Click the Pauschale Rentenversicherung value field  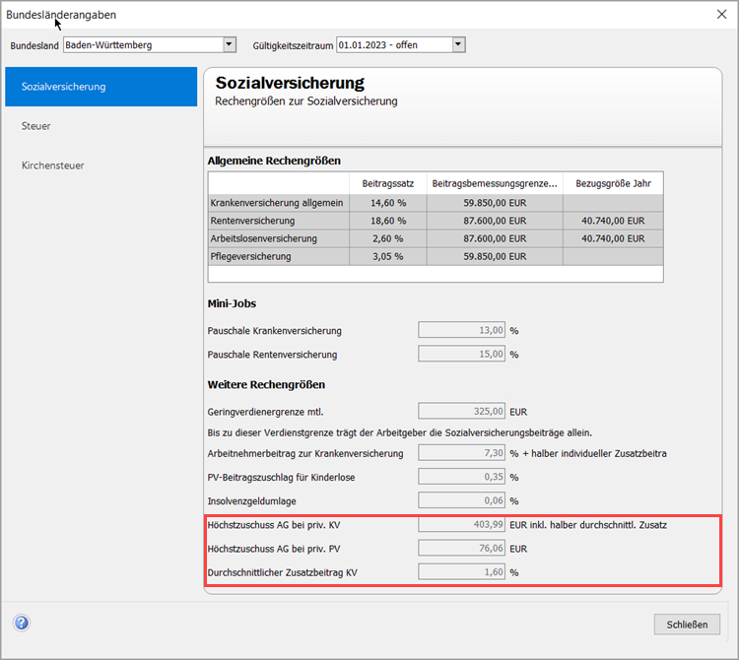click(462, 354)
